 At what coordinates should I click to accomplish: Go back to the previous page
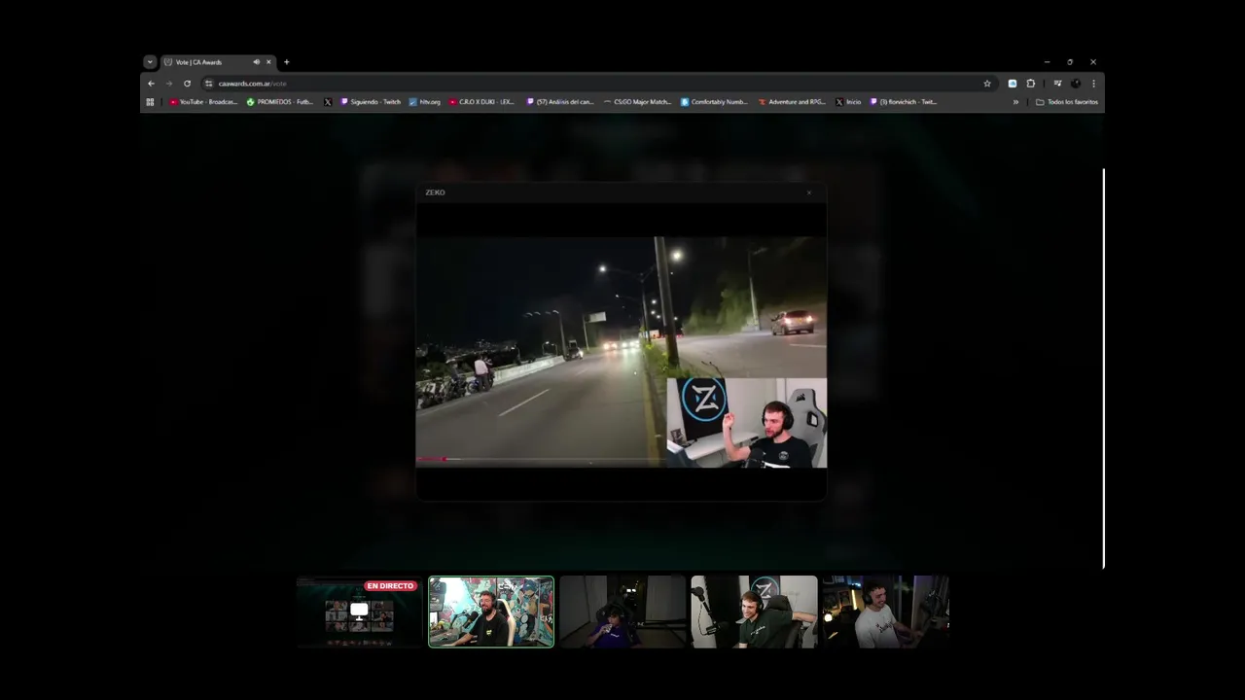151,84
